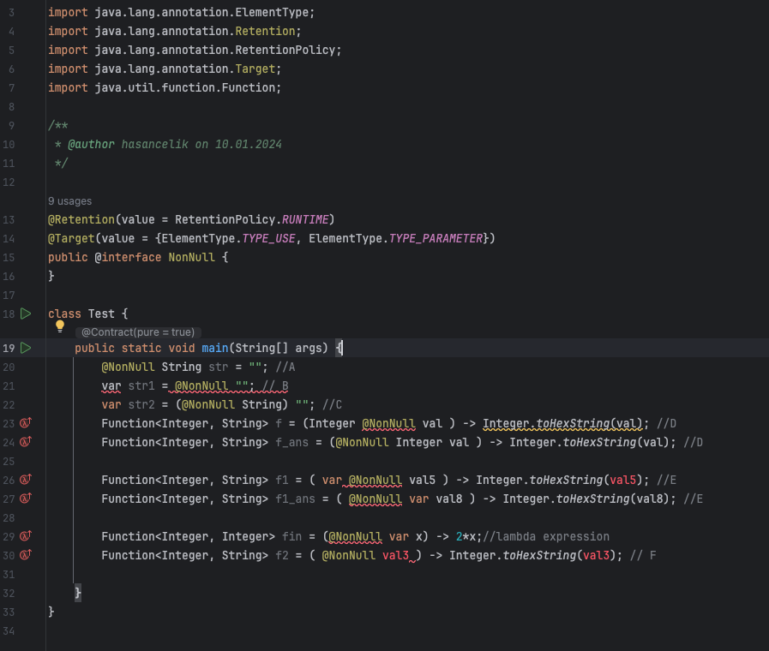The height and width of the screenshot is (651, 769).
Task: Select the lambda gutter icon on line 30
Action: (x=25, y=555)
